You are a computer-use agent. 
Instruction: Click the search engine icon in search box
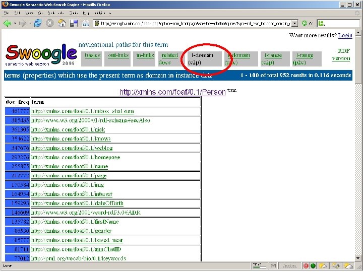321,23
